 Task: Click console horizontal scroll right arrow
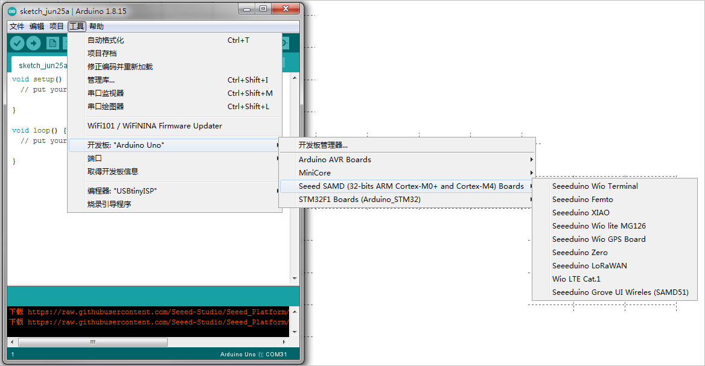pyautogui.click(x=285, y=342)
